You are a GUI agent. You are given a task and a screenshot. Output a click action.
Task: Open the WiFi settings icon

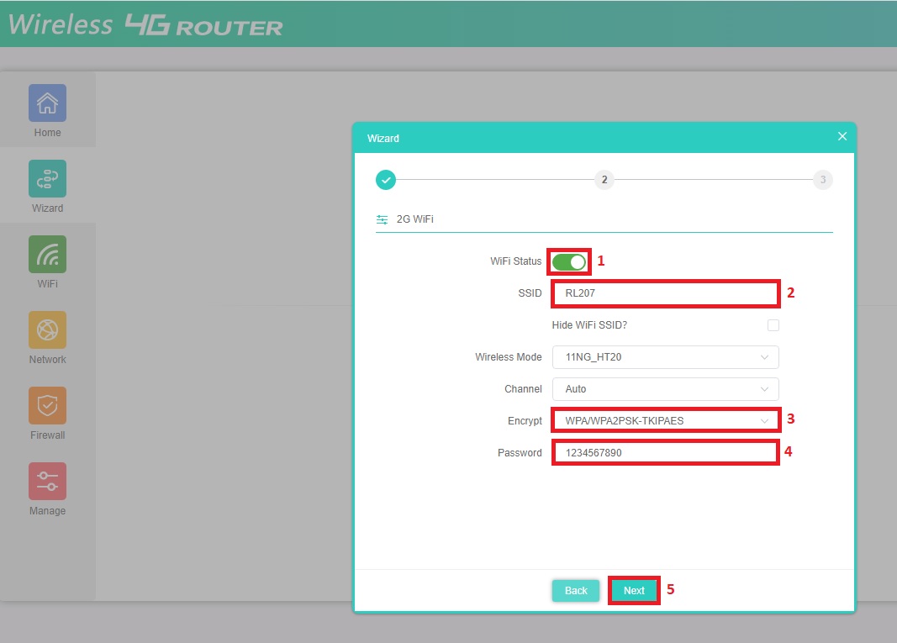pos(47,255)
